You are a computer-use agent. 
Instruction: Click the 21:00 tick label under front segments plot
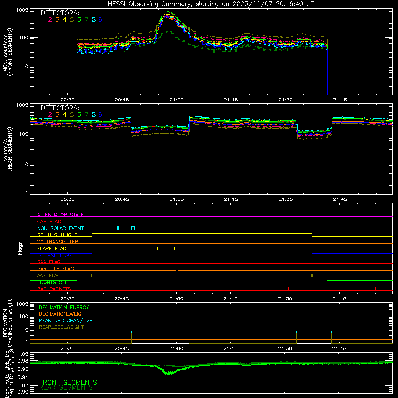[177, 100]
